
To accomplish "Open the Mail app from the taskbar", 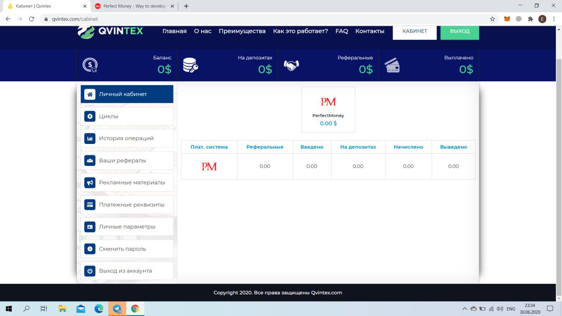I will 81,309.
